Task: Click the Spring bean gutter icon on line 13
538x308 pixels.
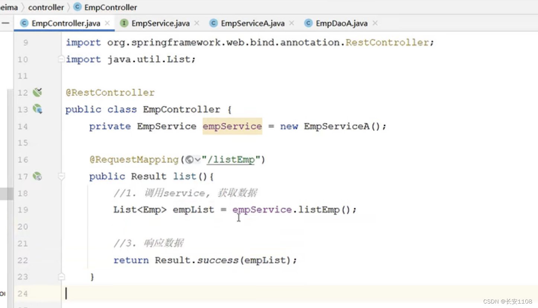Action: pyautogui.click(x=37, y=109)
